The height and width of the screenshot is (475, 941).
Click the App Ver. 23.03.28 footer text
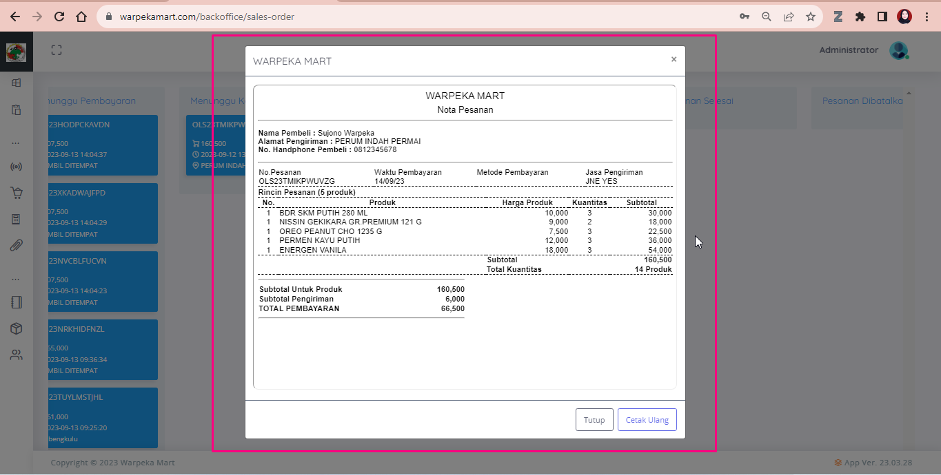pyautogui.click(x=878, y=463)
